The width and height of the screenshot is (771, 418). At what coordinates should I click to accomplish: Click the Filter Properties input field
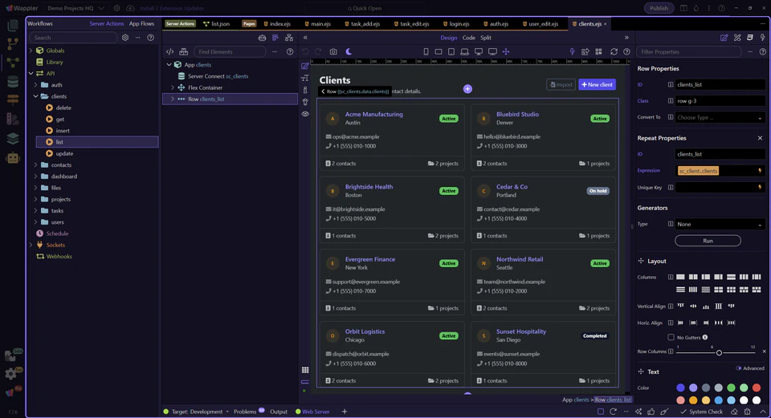(688, 51)
